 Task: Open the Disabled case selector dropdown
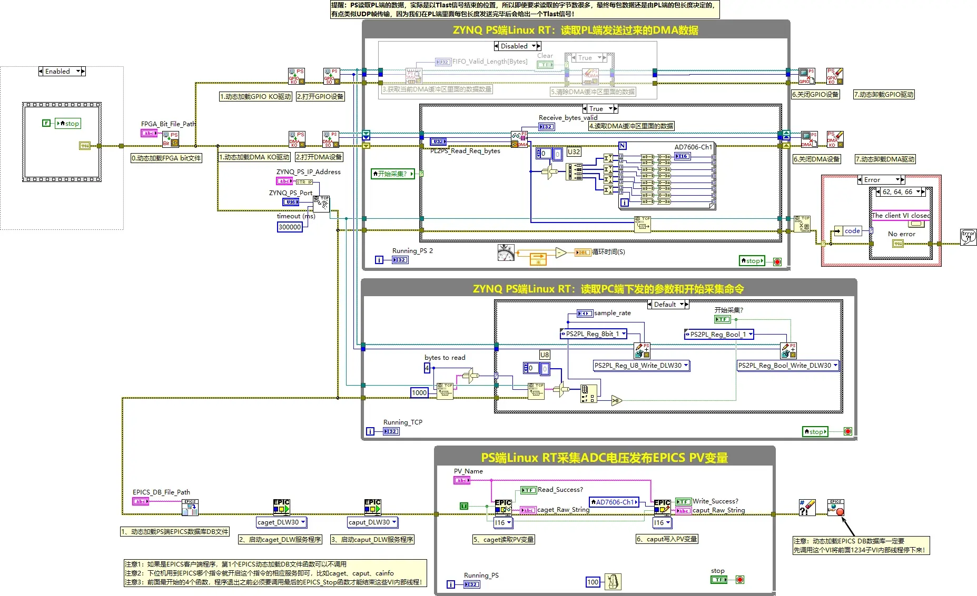pos(518,46)
